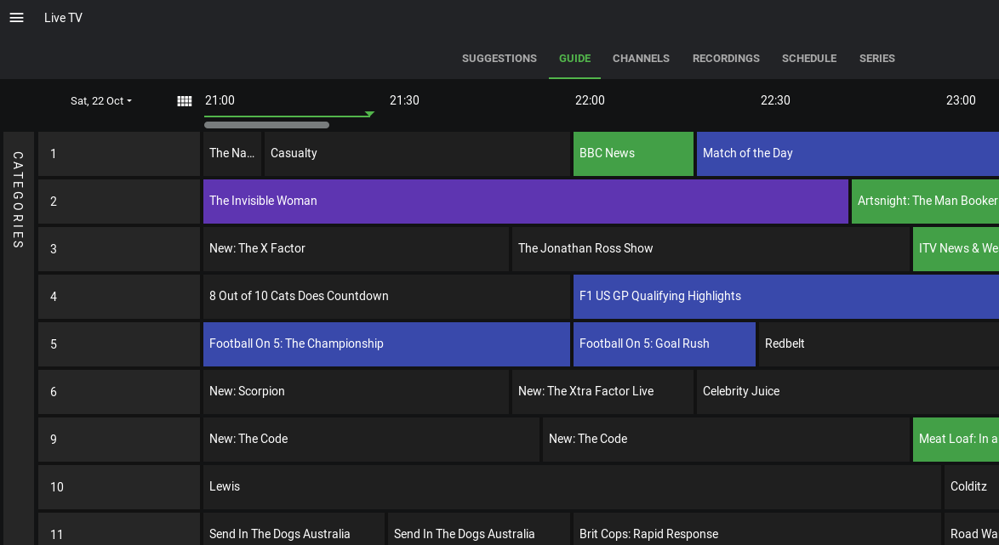Open The Invisible Woman program details
Image resolution: width=999 pixels, height=545 pixels.
point(525,202)
